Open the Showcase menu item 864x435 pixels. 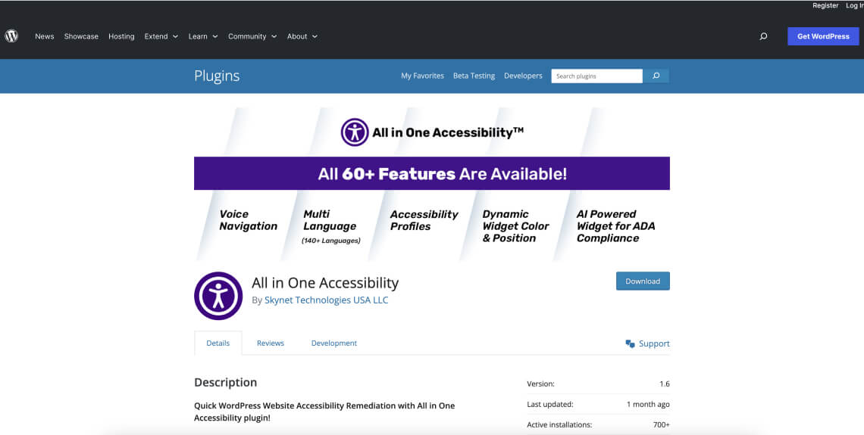[x=81, y=36]
